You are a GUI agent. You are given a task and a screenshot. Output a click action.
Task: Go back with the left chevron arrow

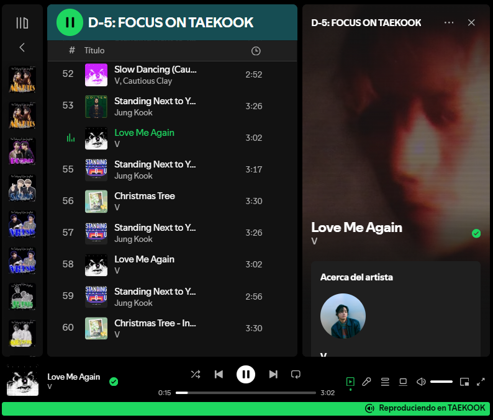click(x=22, y=47)
